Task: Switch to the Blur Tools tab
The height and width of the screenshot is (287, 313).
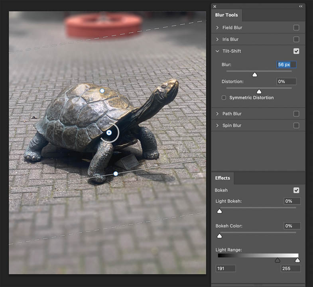Action: point(226,15)
